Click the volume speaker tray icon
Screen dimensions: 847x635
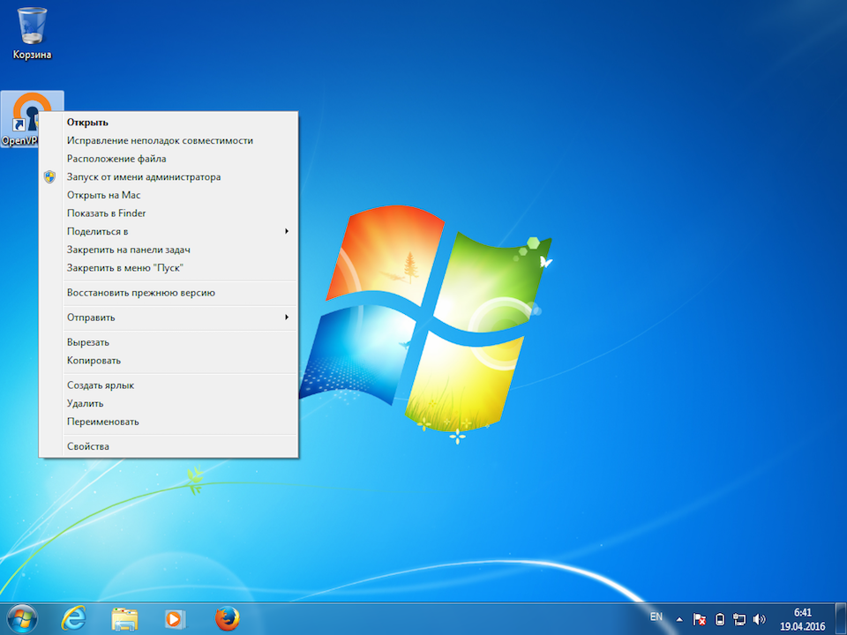pos(759,619)
